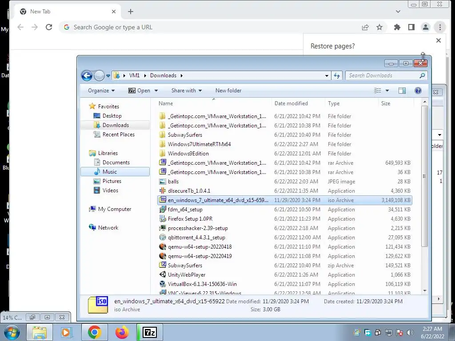Select Windows7UltimateRTMx64 folder
Image resolution: width=455 pixels, height=341 pixels.
[199, 144]
